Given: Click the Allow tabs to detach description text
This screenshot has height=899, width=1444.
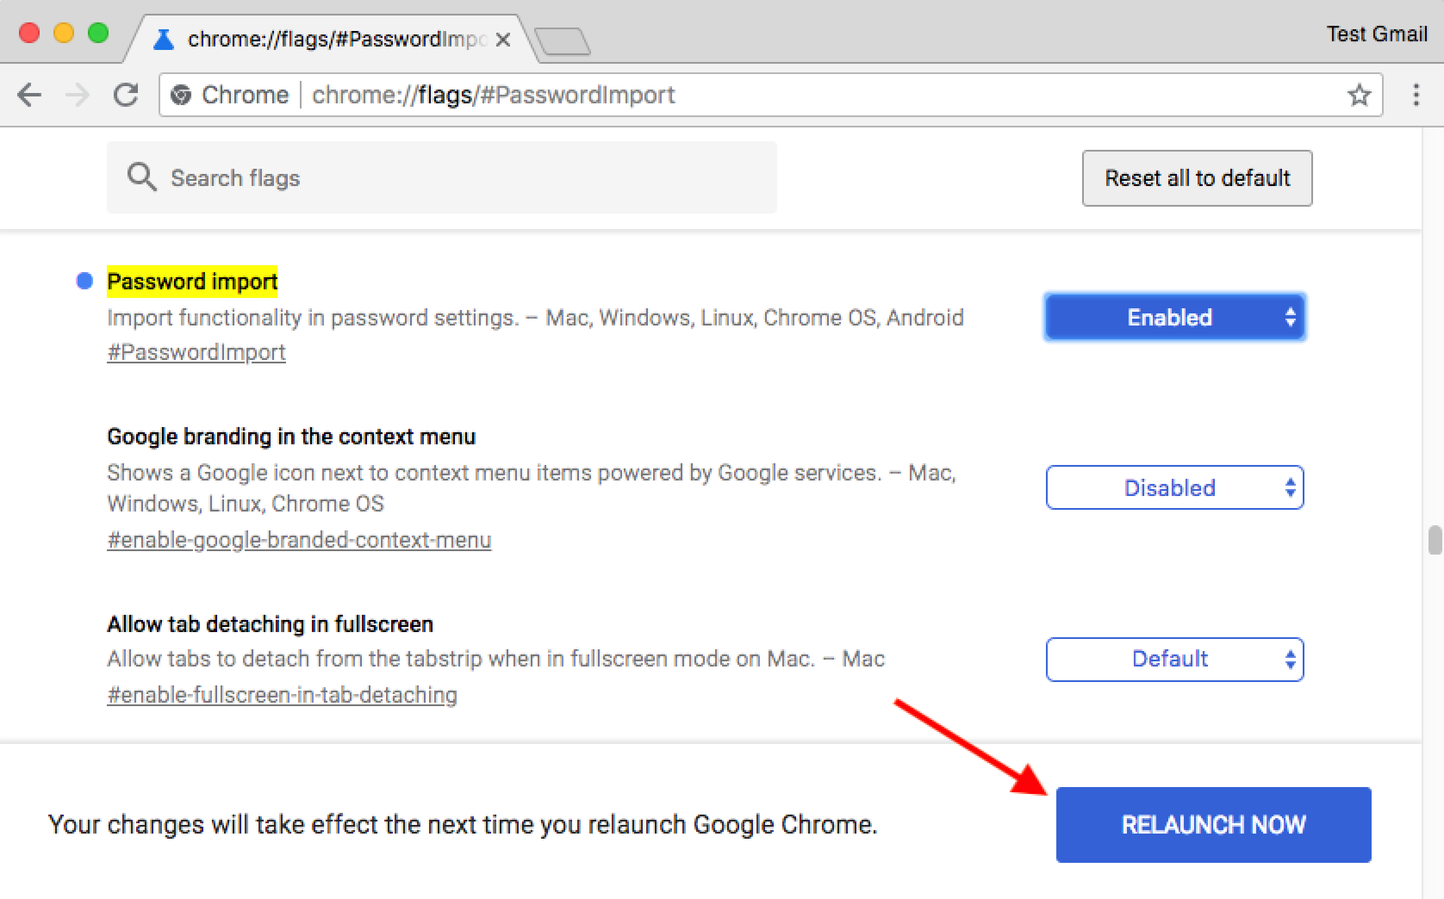Looking at the screenshot, I should (496, 659).
